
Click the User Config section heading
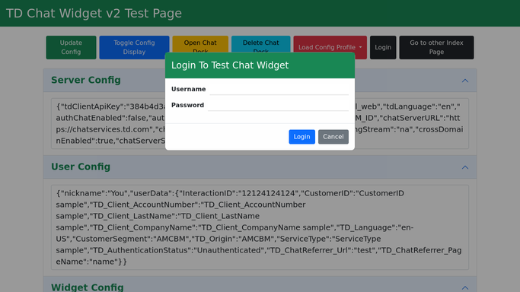pos(81,167)
